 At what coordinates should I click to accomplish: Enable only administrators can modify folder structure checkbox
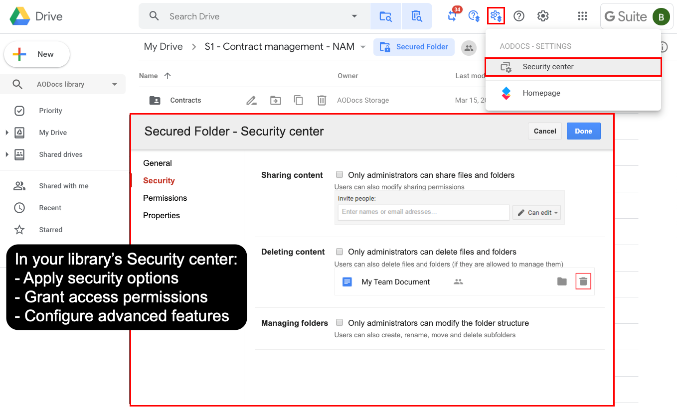(x=339, y=323)
